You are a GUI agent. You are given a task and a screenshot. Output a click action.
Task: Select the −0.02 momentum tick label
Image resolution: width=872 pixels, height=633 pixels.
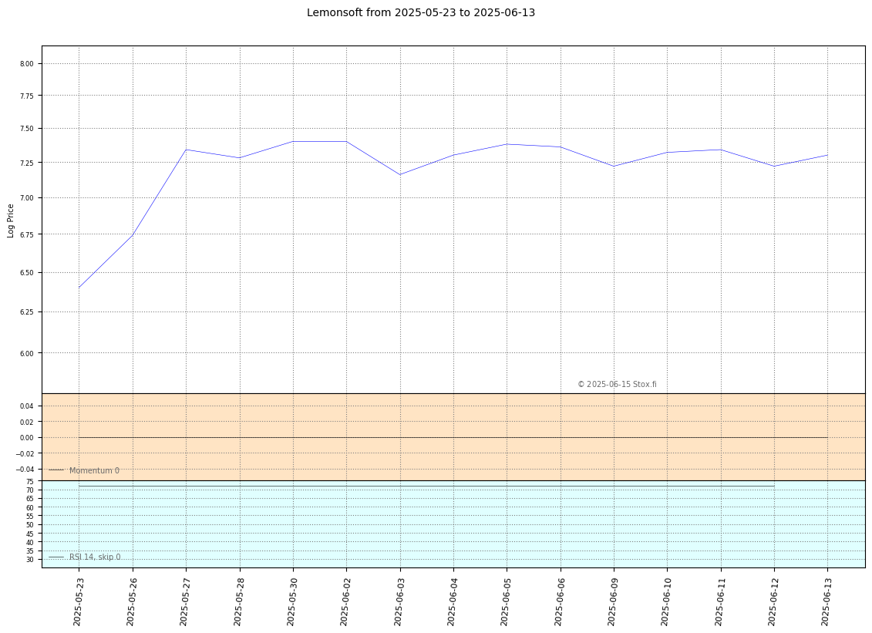pyautogui.click(x=25, y=454)
